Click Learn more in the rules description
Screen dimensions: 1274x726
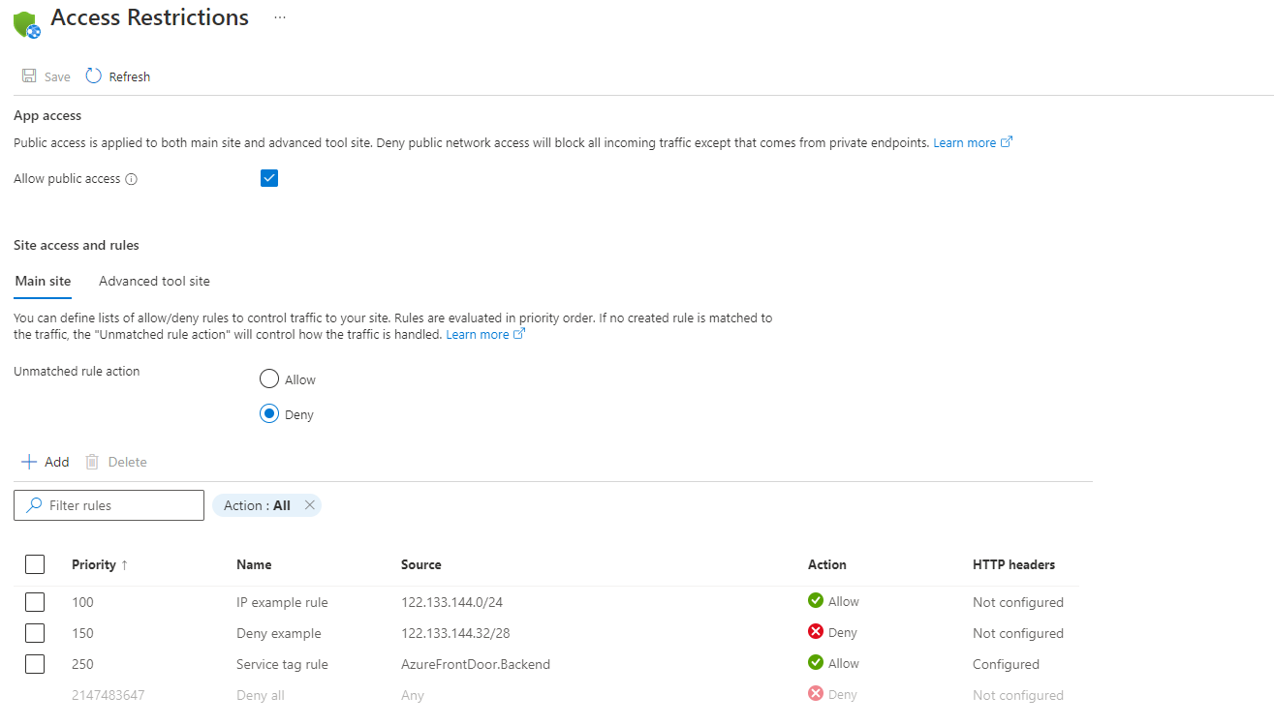(x=477, y=333)
